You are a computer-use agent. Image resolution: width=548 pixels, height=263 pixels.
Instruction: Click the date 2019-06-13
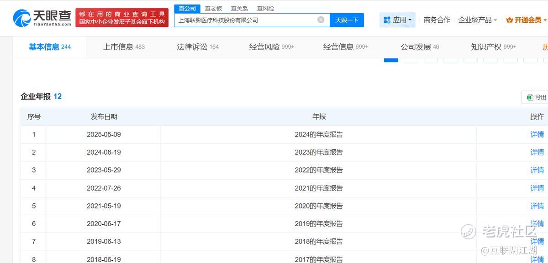click(104, 241)
